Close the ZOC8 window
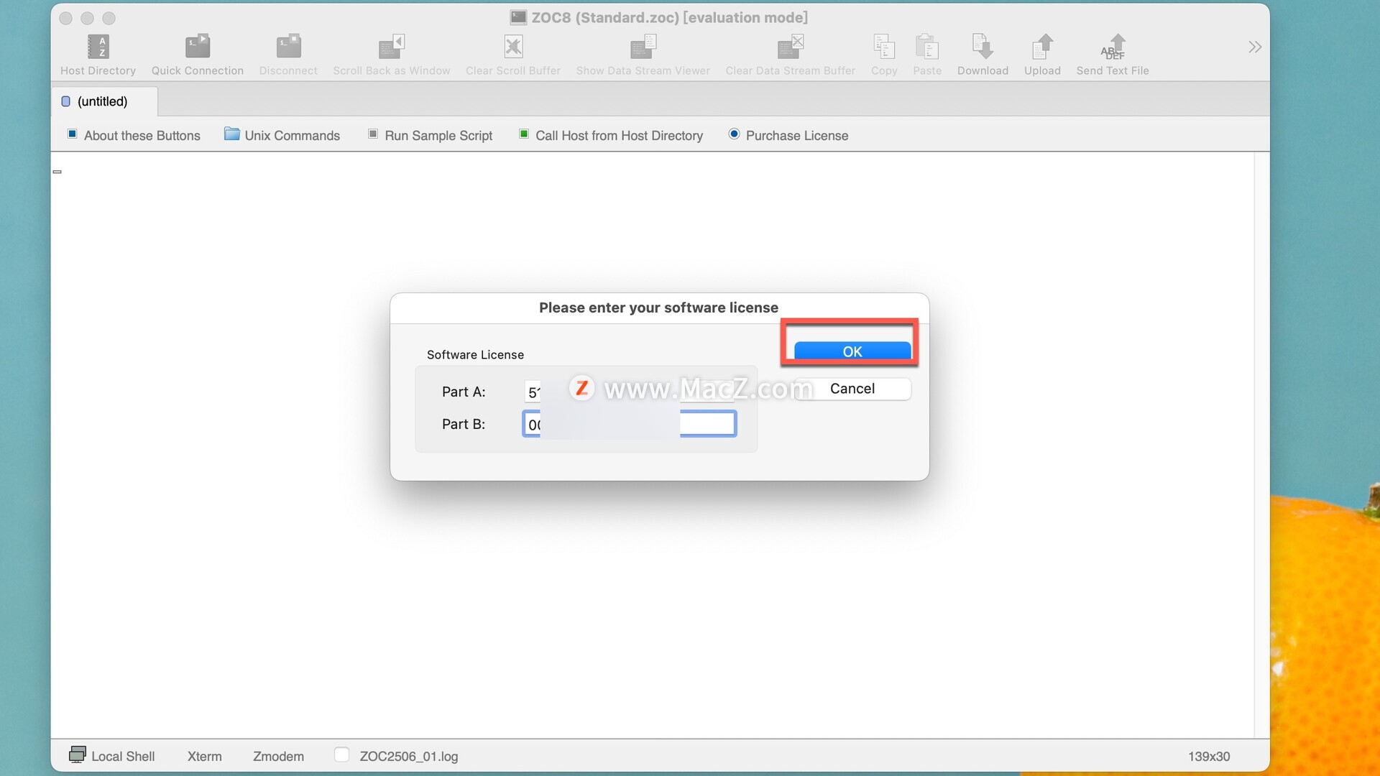This screenshot has width=1380, height=776. pos(66,18)
